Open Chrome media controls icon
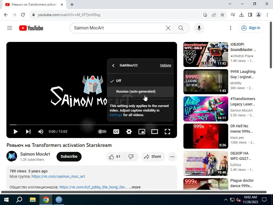This screenshot has height=205, width=273. tap(233, 15)
